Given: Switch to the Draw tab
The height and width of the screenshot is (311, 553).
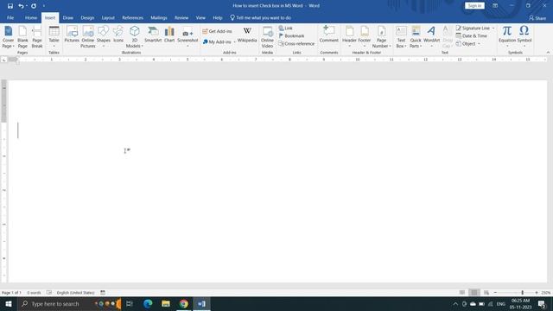Looking at the screenshot, I should pos(68,17).
